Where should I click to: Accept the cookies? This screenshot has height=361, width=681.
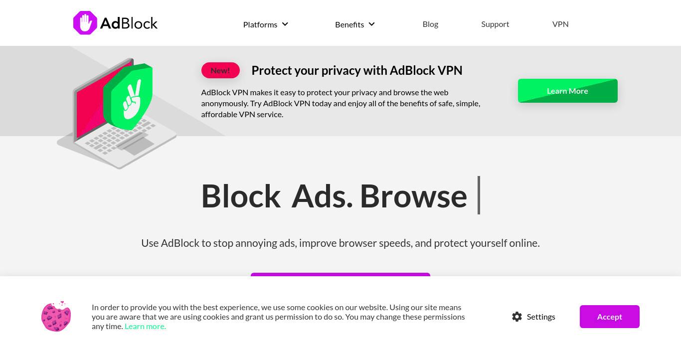click(x=610, y=317)
